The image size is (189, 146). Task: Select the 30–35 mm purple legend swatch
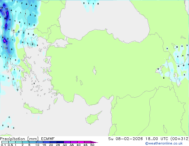tap(67, 142)
